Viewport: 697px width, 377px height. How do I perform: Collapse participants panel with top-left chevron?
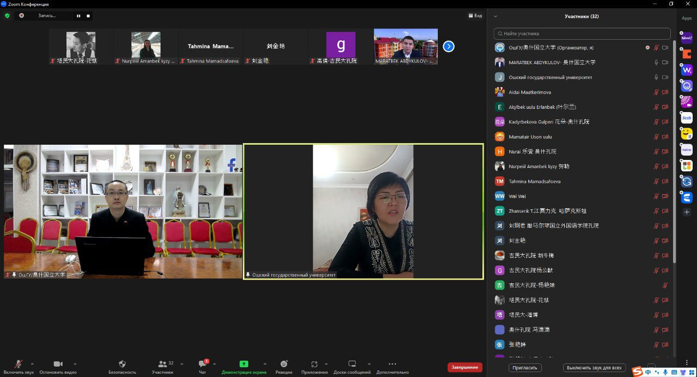coord(496,16)
